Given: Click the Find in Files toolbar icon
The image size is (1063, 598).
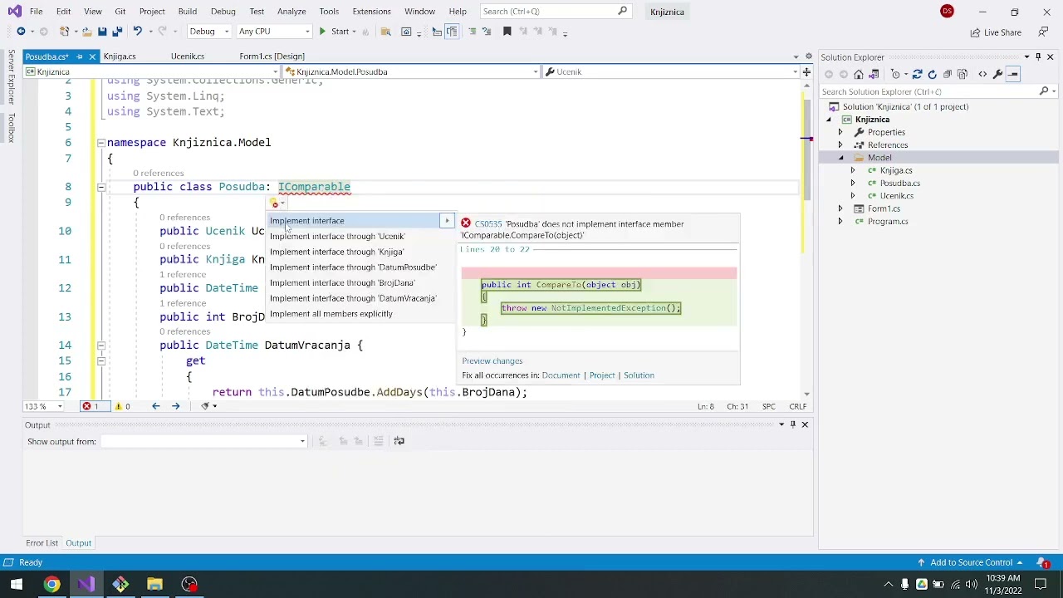Looking at the screenshot, I should click(385, 32).
